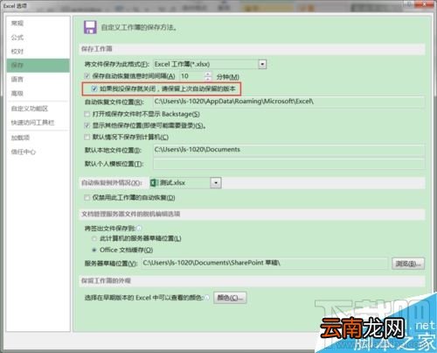Click the 文档管理服务器文件的脱机编辑选项 header
The width and height of the screenshot is (437, 353).
[x=130, y=214]
